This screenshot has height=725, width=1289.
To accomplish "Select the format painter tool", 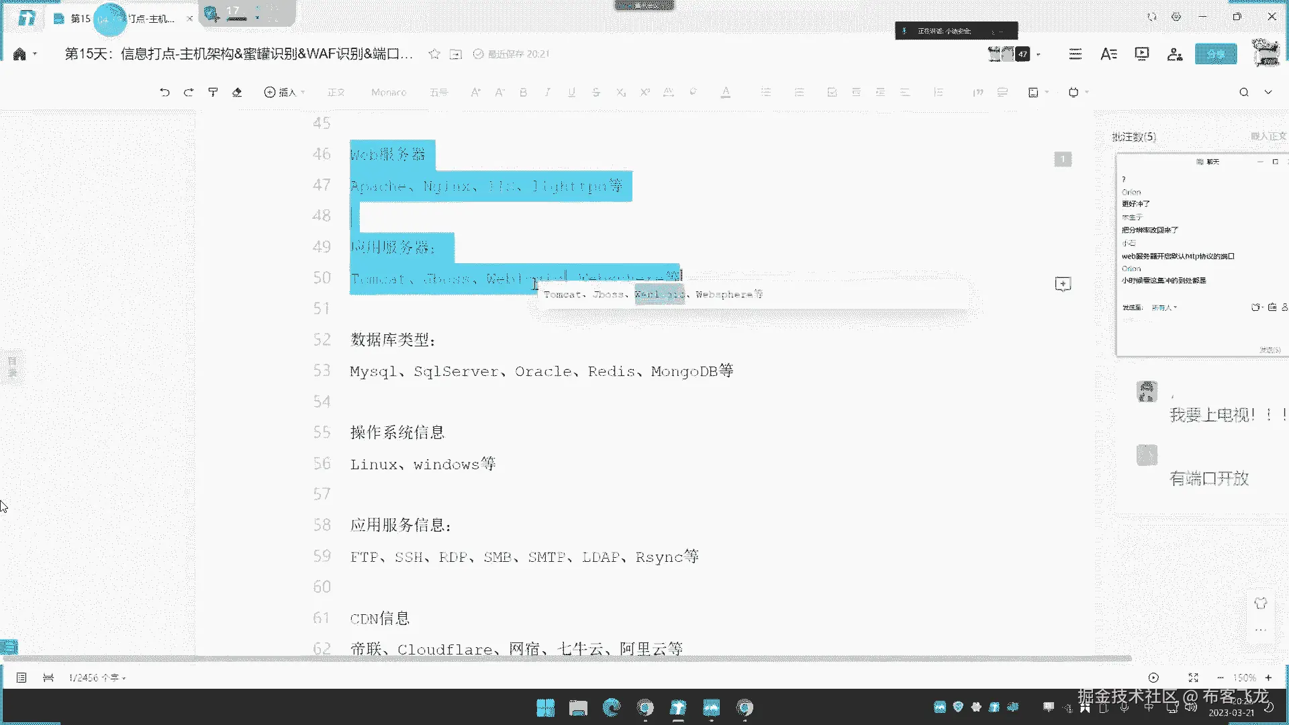I will [x=213, y=93].
